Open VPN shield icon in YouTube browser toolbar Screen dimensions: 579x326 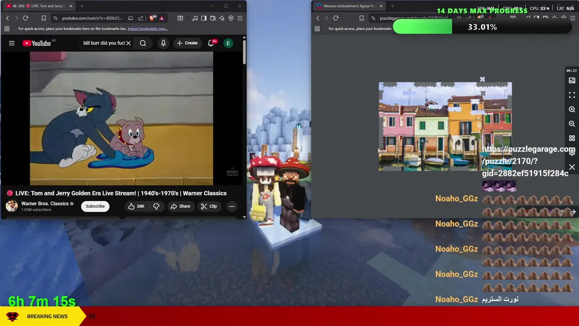(231, 18)
